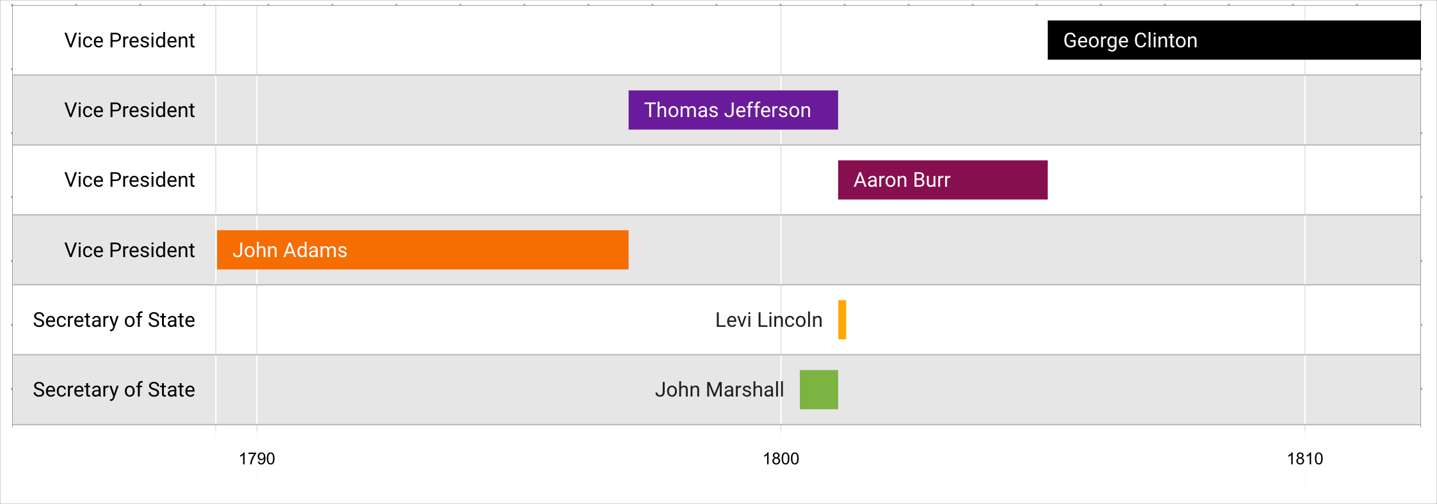Click the "Levi Lincoln" text label
The image size is (1437, 504).
(768, 320)
